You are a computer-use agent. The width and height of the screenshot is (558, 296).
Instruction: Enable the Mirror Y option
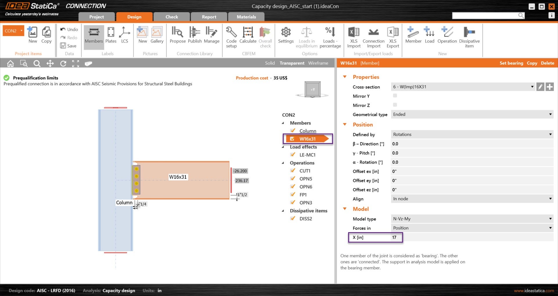coord(395,96)
